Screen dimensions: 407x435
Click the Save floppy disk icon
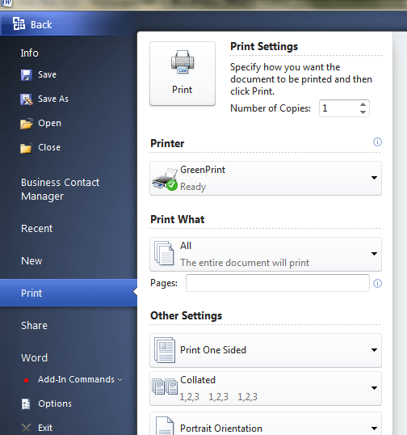coord(27,75)
